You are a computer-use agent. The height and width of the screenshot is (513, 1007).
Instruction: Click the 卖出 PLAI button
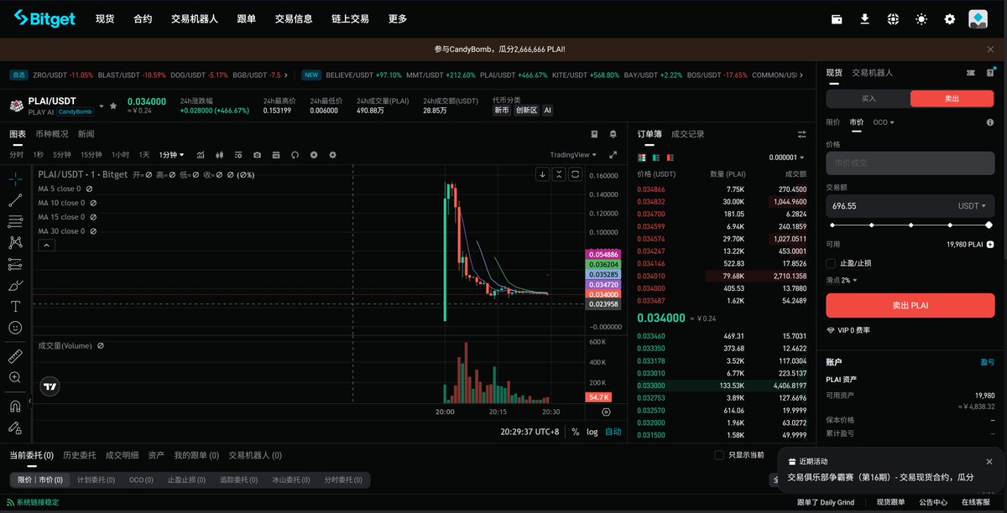tap(910, 305)
